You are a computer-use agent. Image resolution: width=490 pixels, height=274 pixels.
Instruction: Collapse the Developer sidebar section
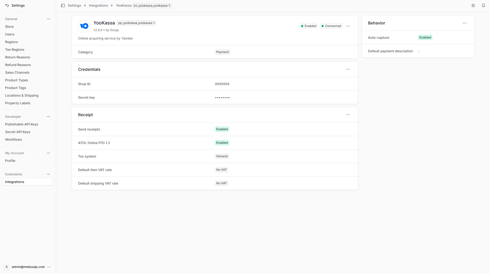pyautogui.click(x=48, y=116)
